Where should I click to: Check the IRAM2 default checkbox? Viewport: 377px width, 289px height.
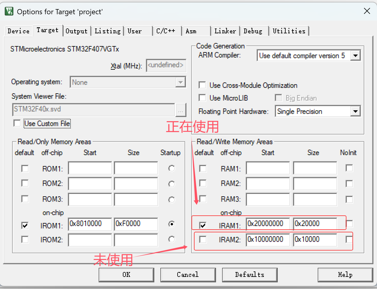point(203,240)
